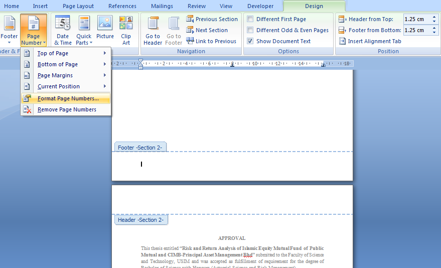Click the center tab stop on the ruler
This screenshot has height=268, width=441.
pyautogui.click(x=232, y=64)
